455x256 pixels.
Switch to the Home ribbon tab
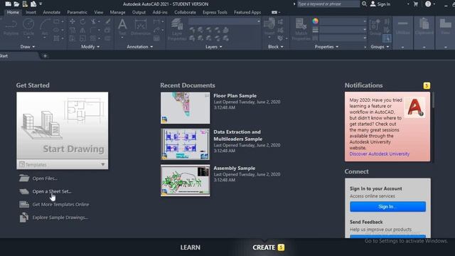[13, 12]
